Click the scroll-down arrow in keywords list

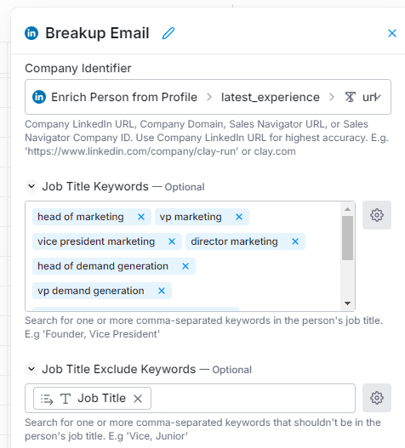pyautogui.click(x=347, y=303)
